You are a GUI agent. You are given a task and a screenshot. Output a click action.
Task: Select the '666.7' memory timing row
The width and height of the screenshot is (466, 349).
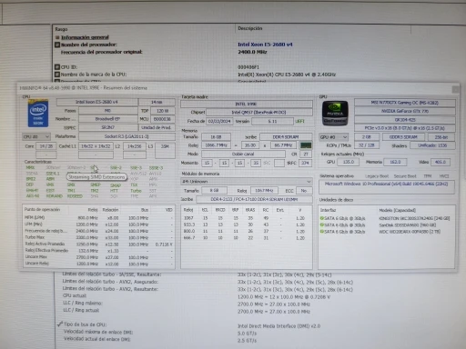click(x=247, y=238)
